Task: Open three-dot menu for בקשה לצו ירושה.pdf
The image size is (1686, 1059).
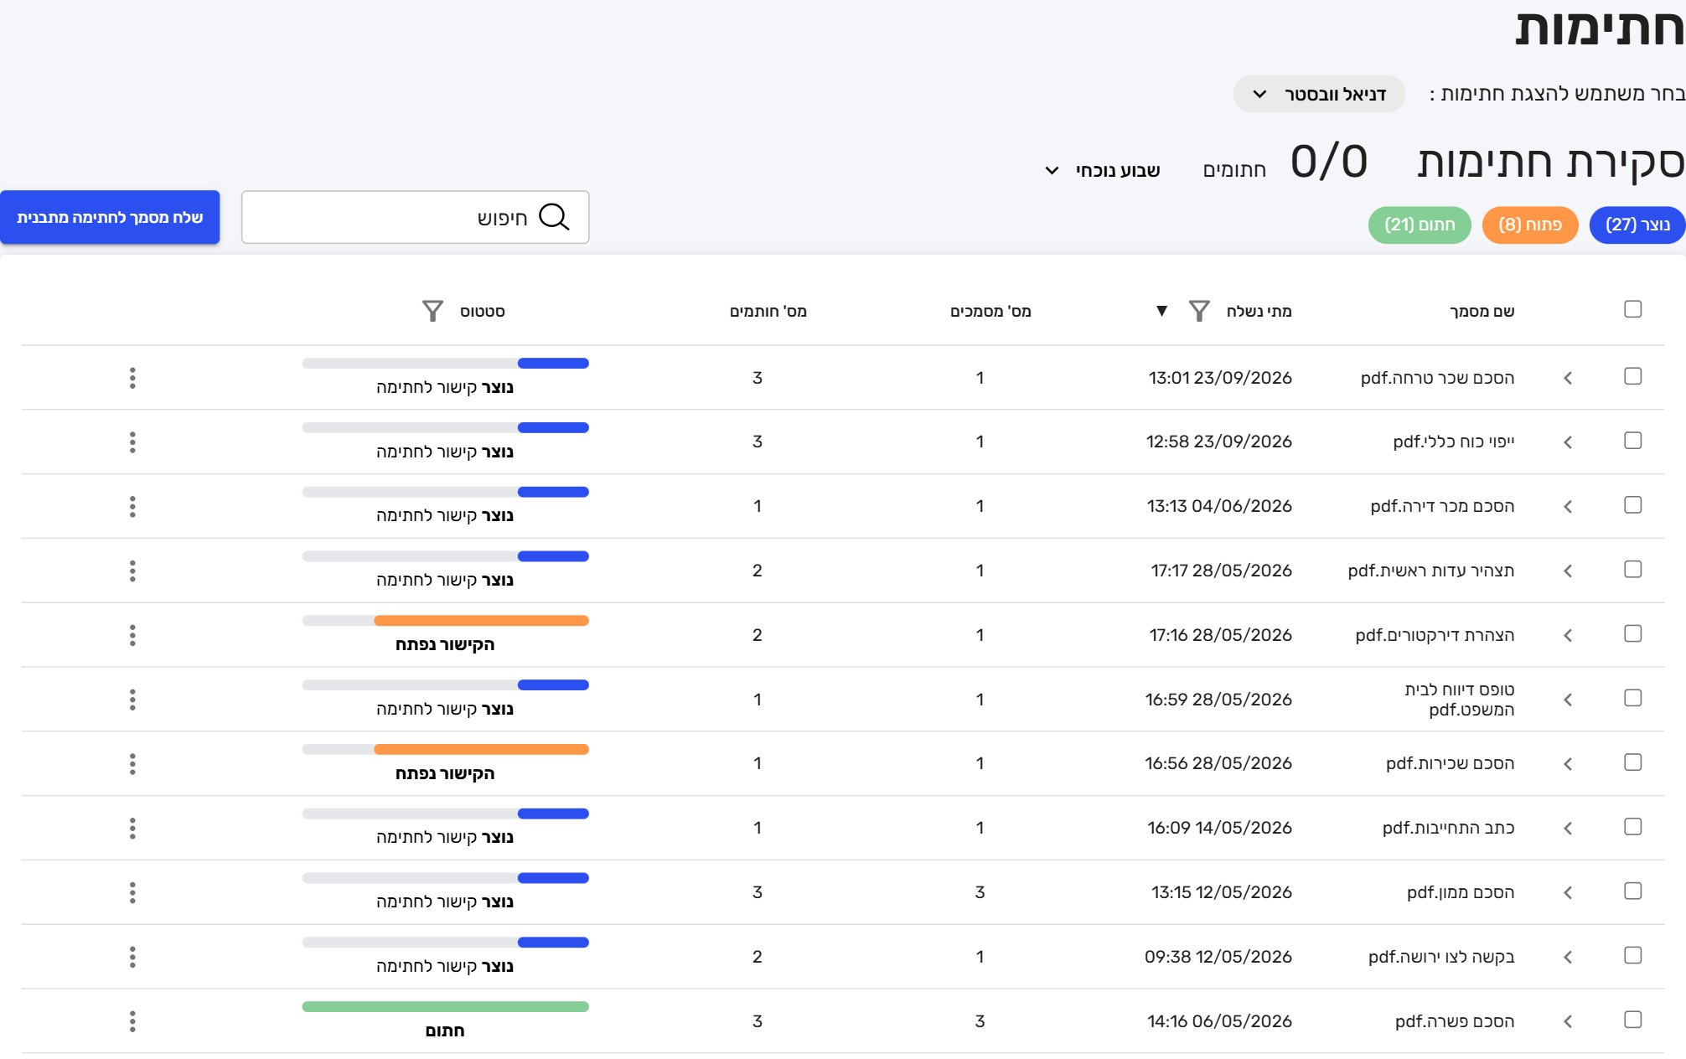Action: [132, 957]
